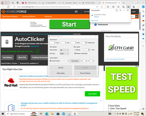Open Edge sidebar settings gear
Viewport: 146px width, 116px height.
tap(143, 109)
